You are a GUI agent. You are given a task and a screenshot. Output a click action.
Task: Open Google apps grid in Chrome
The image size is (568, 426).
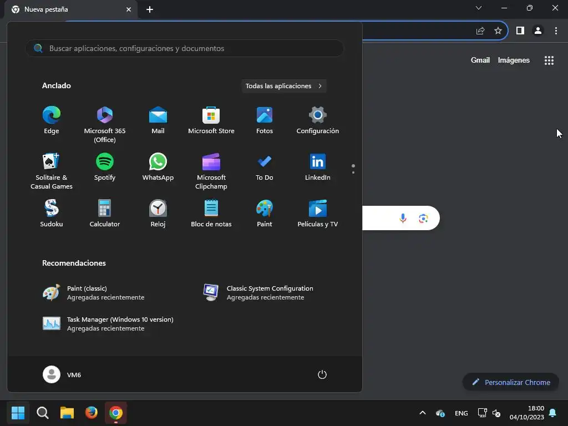click(x=549, y=60)
